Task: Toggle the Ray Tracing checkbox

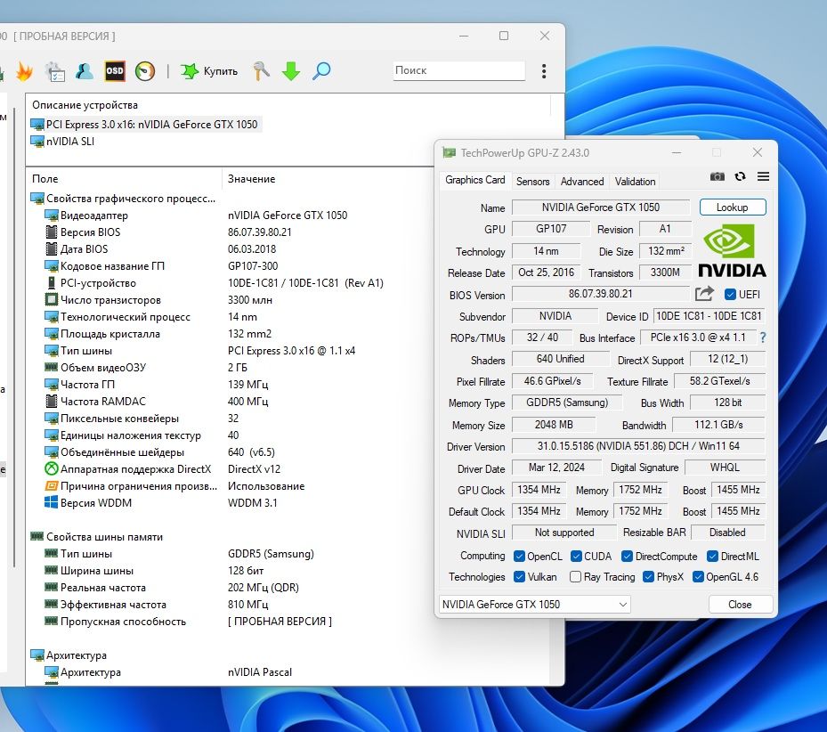Action: (x=575, y=577)
